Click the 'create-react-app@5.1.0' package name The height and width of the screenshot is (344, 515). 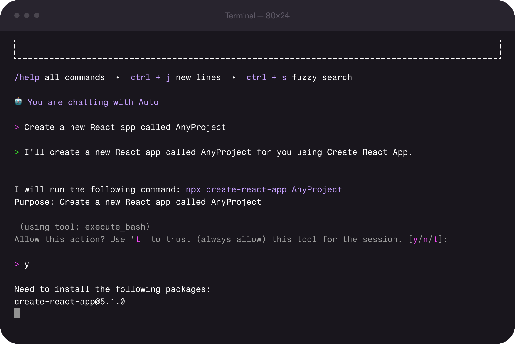tap(70, 302)
